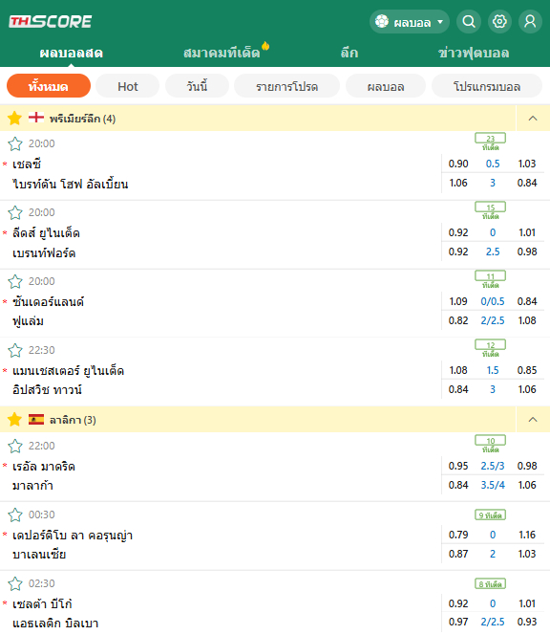
Task: Click the yellow star beside พรีเมียร์ลีก
Action: 14,119
